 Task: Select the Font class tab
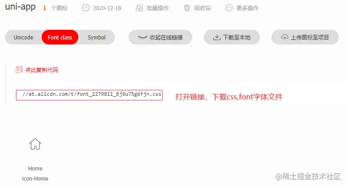click(60, 37)
